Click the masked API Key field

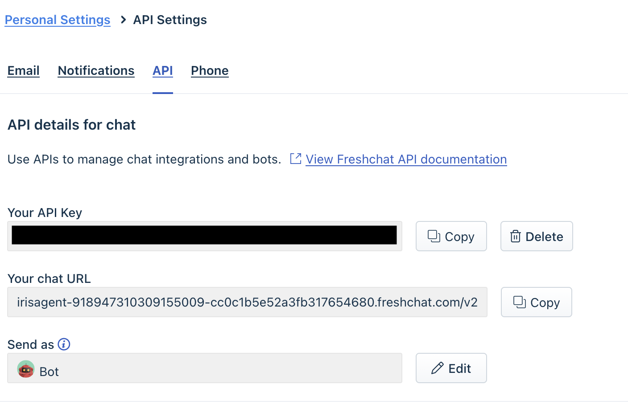(x=204, y=236)
